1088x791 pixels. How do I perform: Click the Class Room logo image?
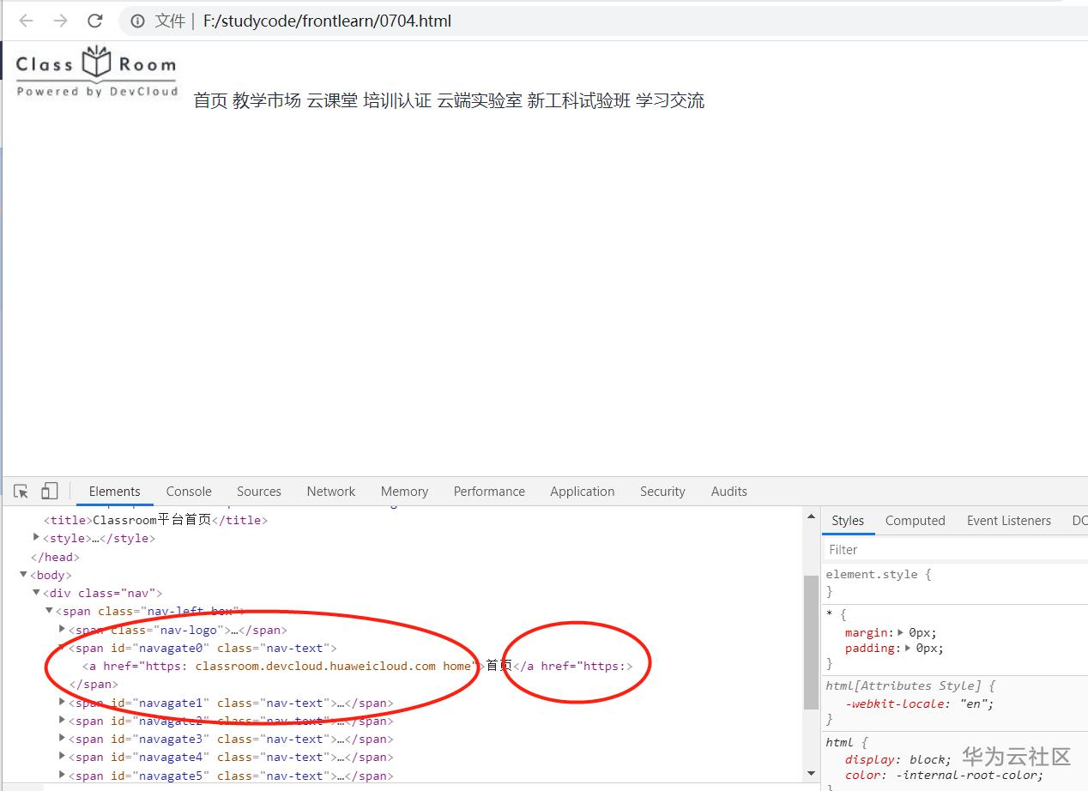click(96, 71)
